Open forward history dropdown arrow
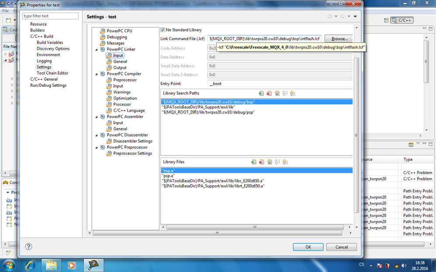Viewport: 436px width, 272px height. pyautogui.click(x=349, y=17)
